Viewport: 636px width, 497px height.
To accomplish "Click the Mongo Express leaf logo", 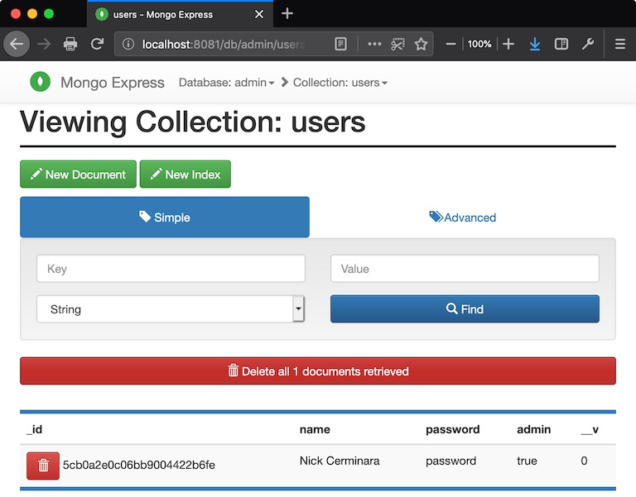I will pos(40,82).
